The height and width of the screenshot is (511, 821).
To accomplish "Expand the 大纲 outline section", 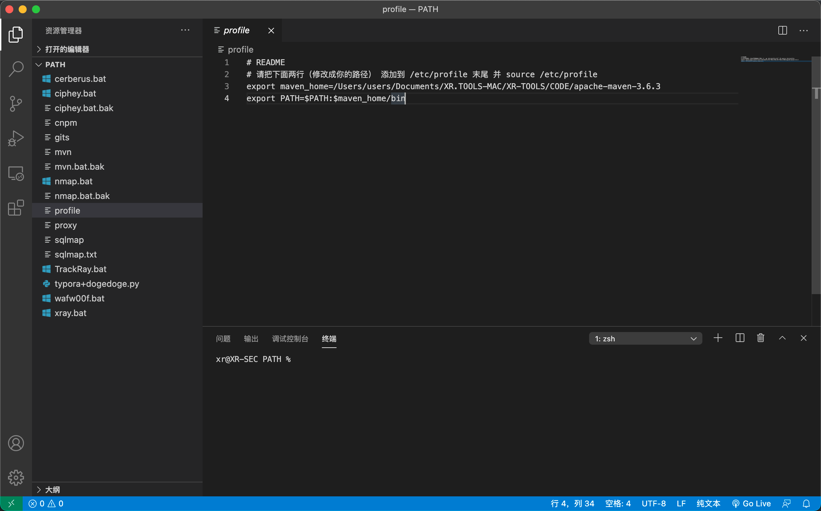I will (x=117, y=489).
